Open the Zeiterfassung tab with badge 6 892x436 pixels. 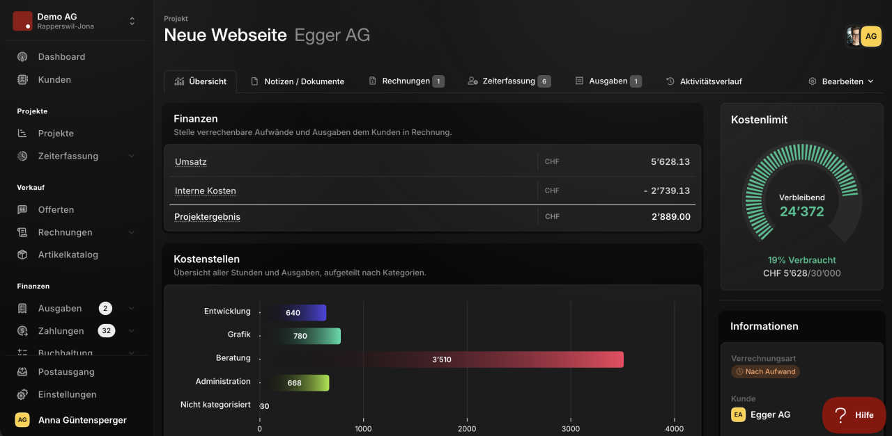[509, 81]
